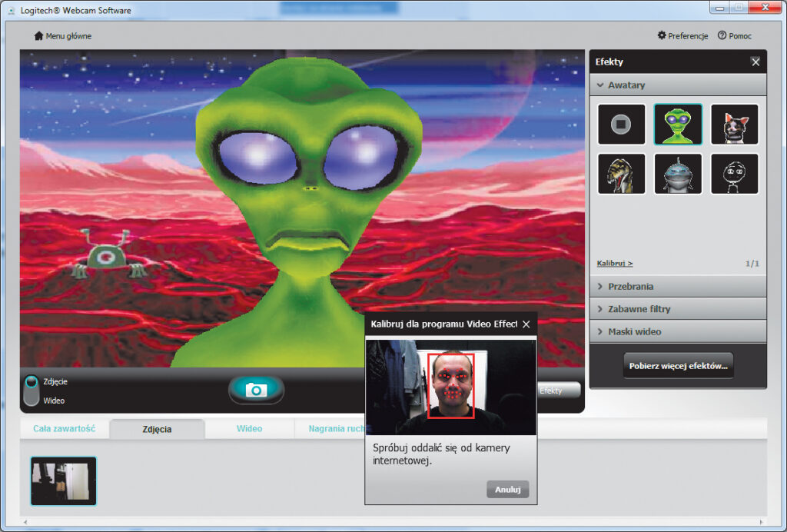This screenshot has width=787, height=532.
Task: Select the green alien avatar
Action: pos(678,125)
